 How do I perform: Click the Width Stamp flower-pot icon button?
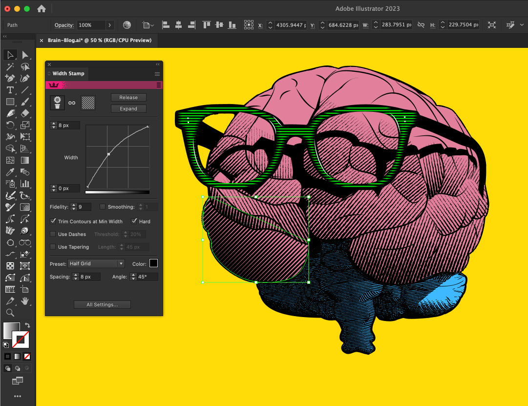pyautogui.click(x=57, y=103)
